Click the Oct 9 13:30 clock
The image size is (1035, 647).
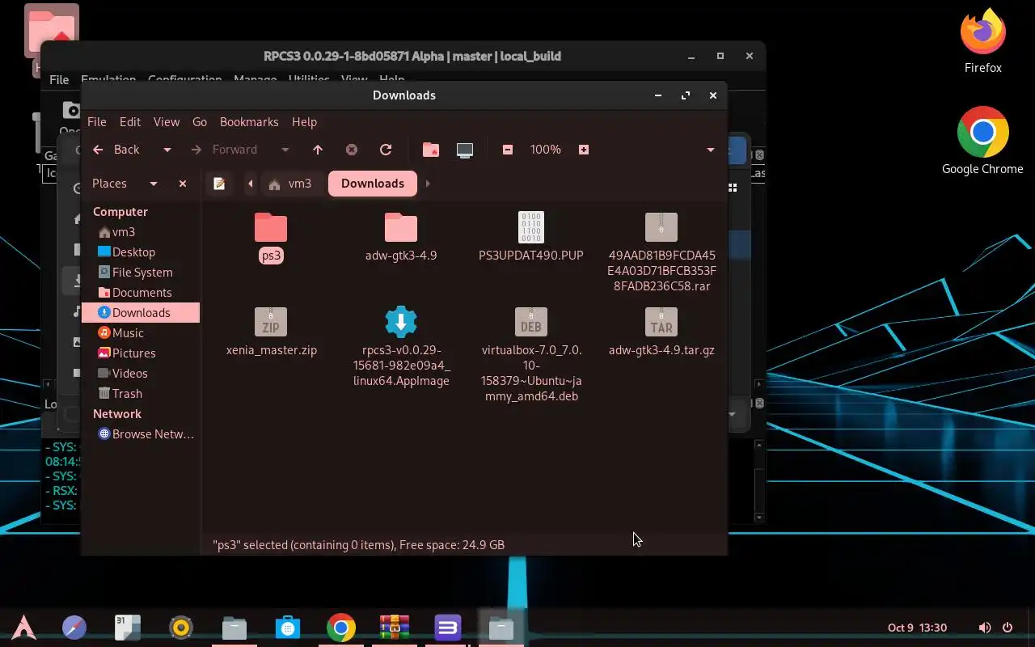pos(917,628)
